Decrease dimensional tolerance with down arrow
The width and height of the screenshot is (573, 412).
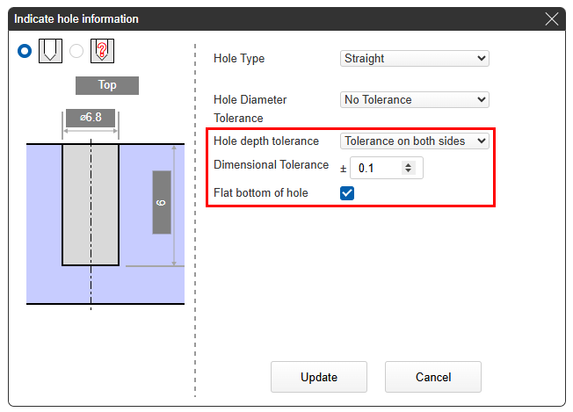pos(408,171)
